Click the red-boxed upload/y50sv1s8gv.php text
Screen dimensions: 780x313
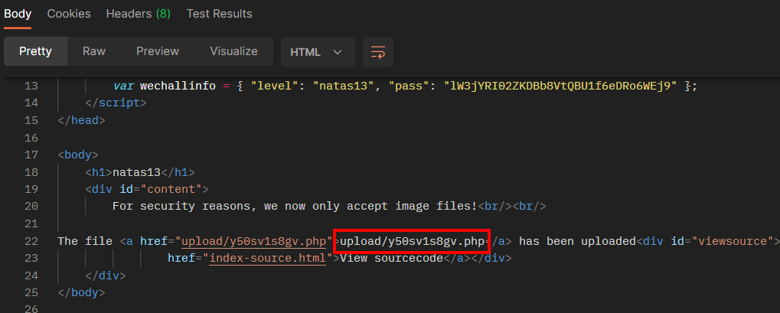pyautogui.click(x=412, y=241)
